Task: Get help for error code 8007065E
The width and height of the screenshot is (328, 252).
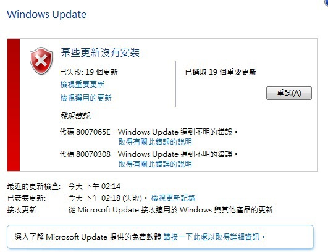Action: coord(155,142)
